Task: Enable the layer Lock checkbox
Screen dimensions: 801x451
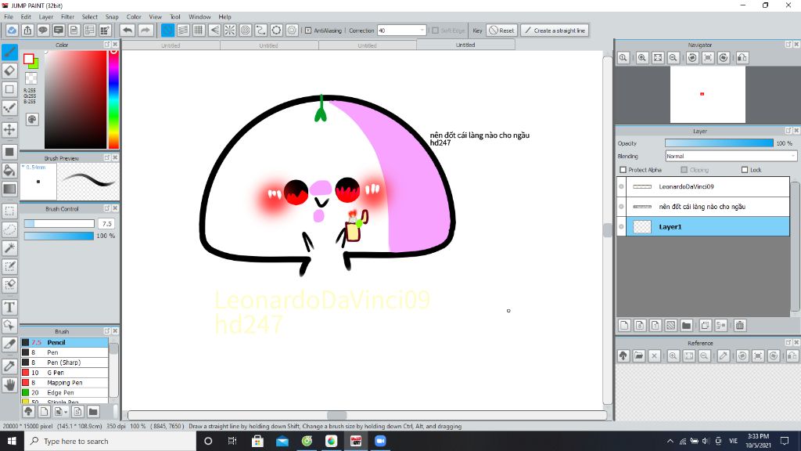Action: point(745,170)
